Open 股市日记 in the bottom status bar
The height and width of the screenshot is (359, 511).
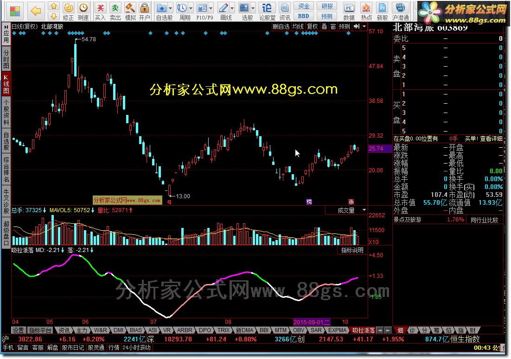tap(73, 347)
